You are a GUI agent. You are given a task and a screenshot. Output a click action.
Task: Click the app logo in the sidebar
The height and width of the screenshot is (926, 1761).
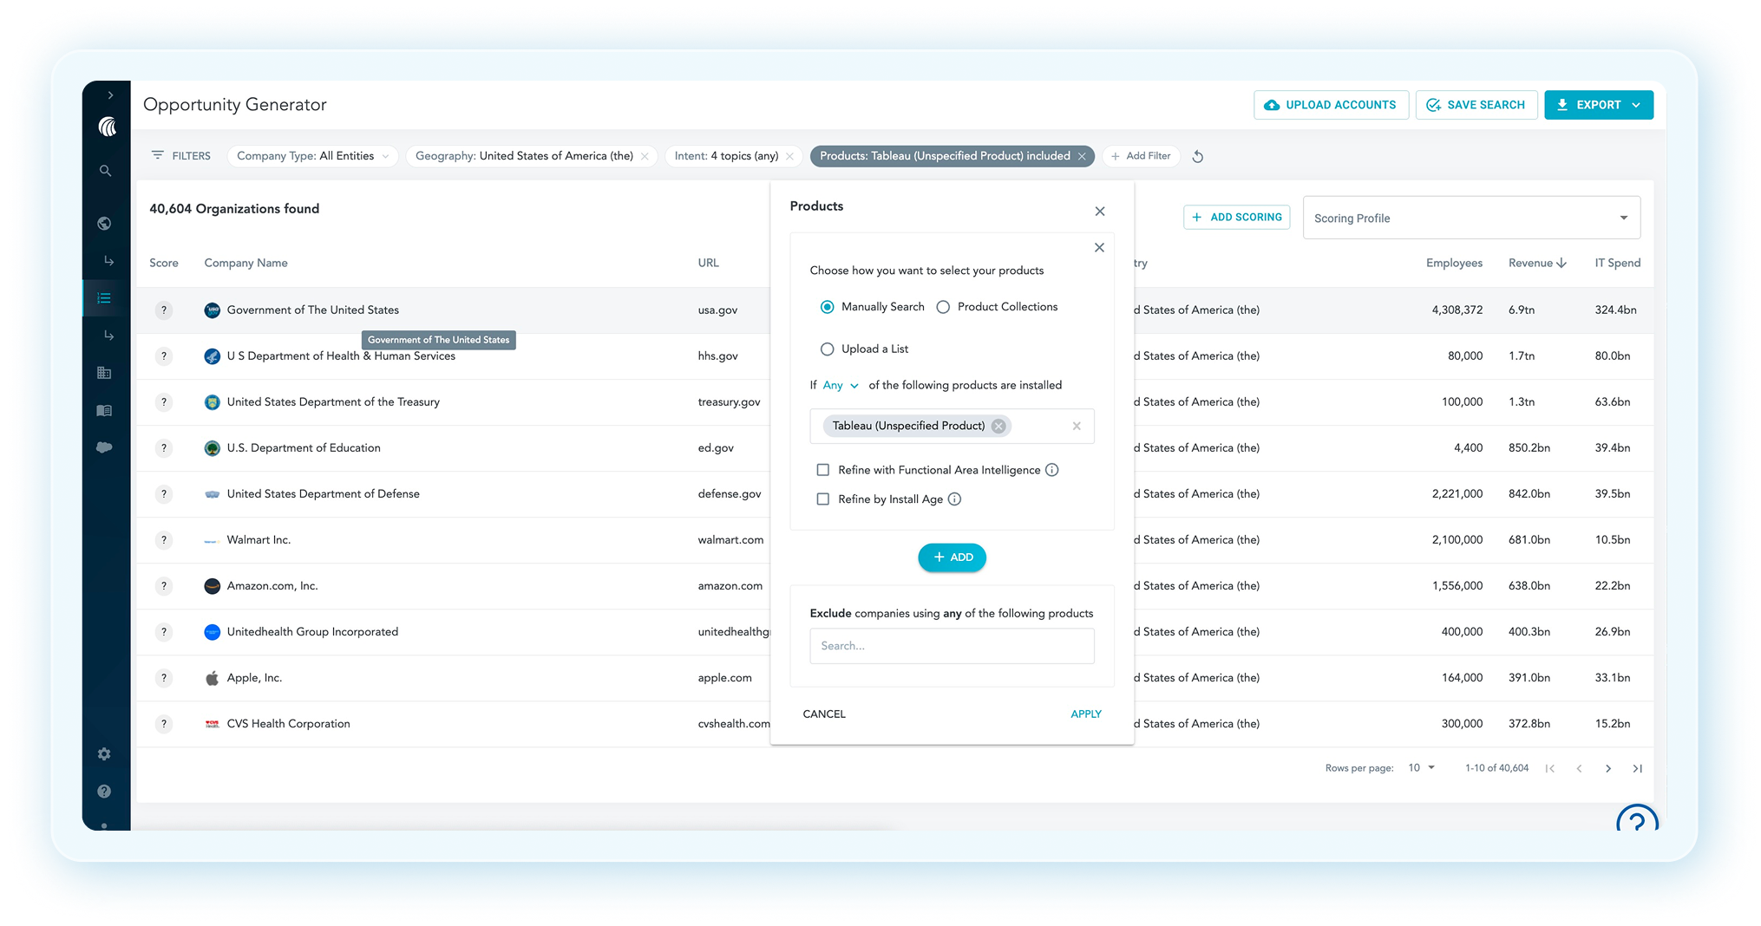pos(108,127)
